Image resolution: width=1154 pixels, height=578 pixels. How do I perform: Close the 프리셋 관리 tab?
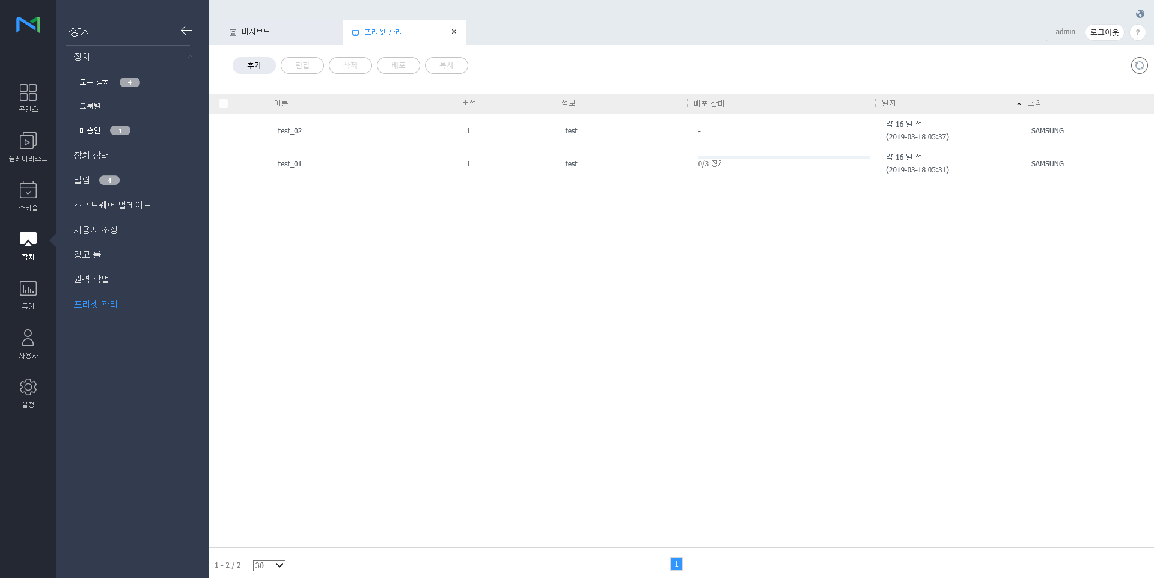point(454,32)
